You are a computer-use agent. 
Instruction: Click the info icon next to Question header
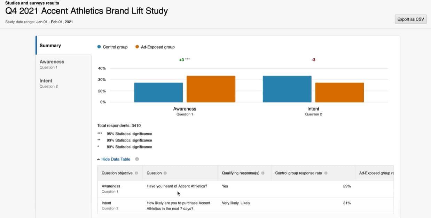coord(165,173)
